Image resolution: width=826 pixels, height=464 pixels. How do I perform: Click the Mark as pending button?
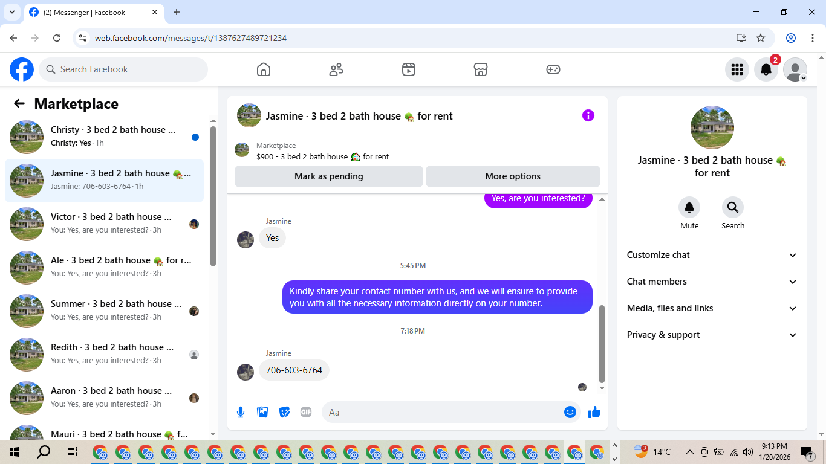[329, 176]
